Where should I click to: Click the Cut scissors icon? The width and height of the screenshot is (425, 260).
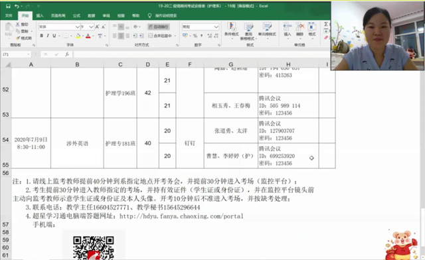22,25
